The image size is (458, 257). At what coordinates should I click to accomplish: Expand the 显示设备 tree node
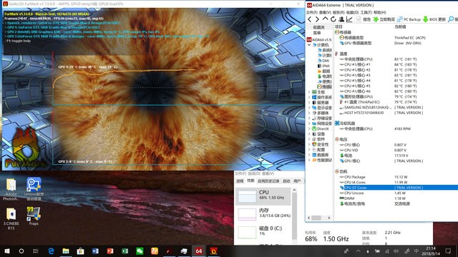(x=309, y=108)
